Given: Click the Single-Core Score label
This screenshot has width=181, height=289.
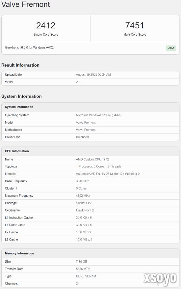Looking at the screenshot, I should click(x=46, y=35).
